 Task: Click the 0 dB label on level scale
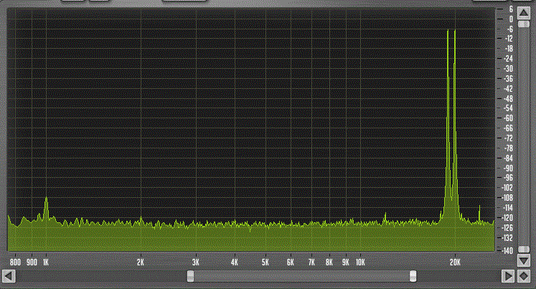[511, 19]
